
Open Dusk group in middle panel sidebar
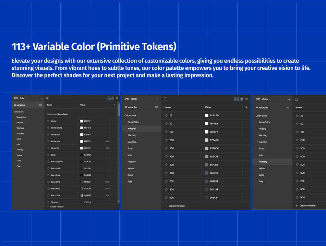(x=130, y=175)
